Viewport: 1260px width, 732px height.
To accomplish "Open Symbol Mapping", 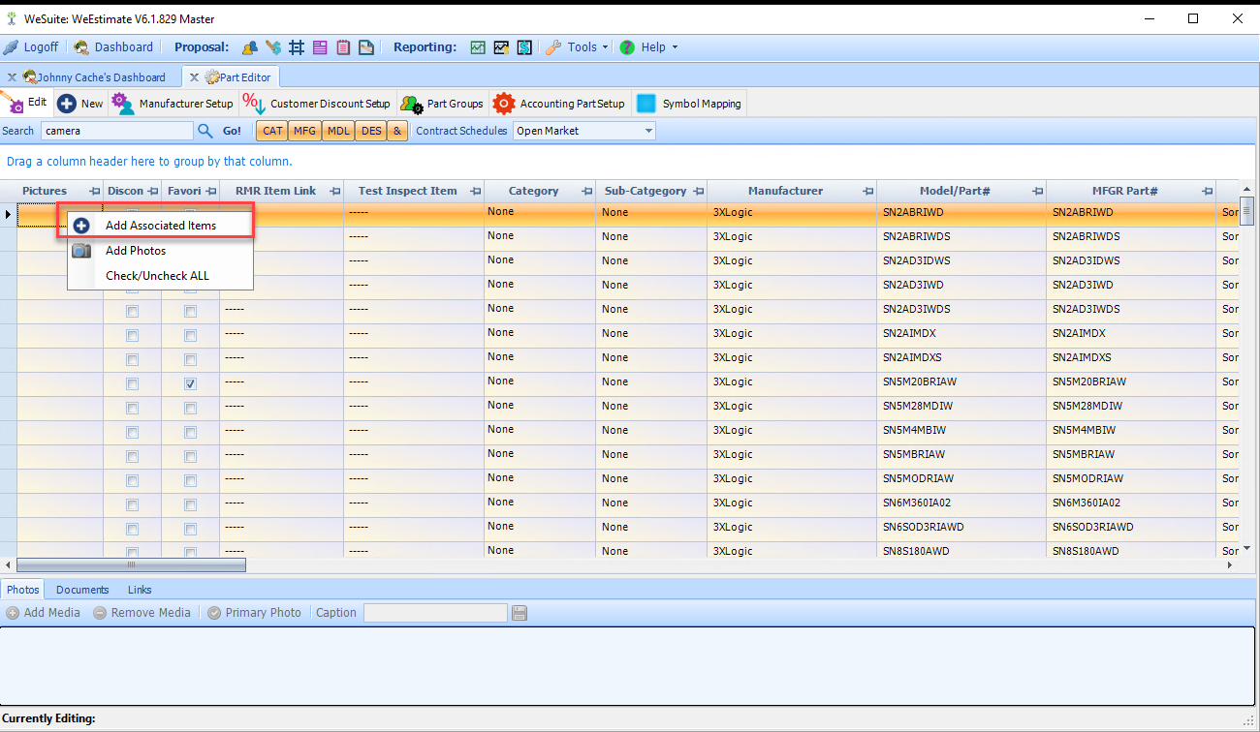I will [x=689, y=104].
